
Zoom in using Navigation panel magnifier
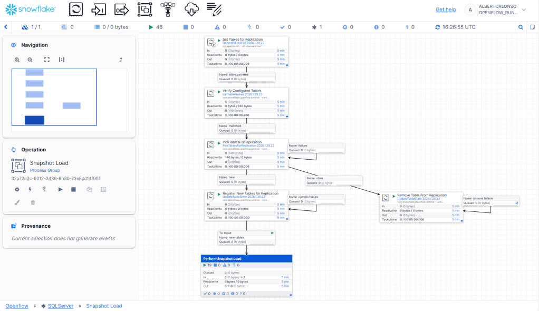[17, 60]
